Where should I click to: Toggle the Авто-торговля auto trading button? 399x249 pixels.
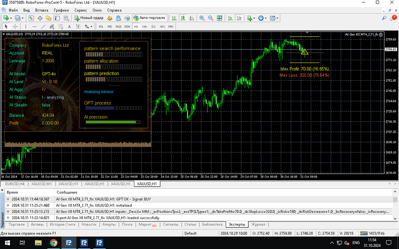click(149, 18)
